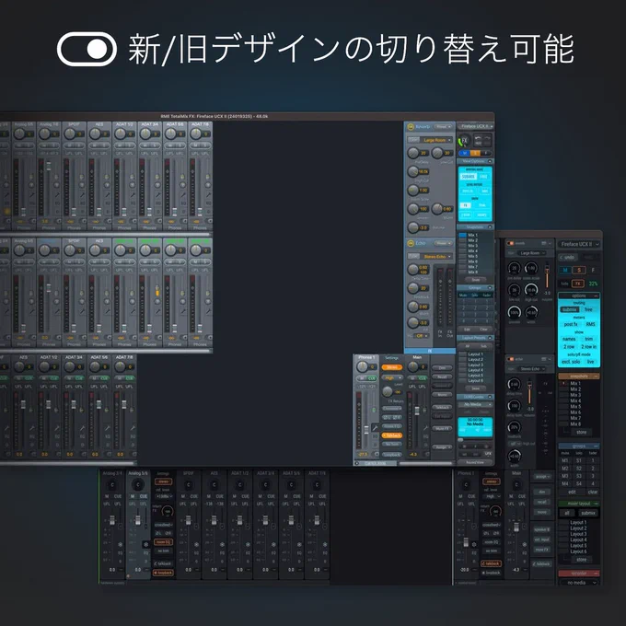Viewport: 626px width, 626px height.
Task: Open Fireface UCX II device dropdown in dark window
Action: point(579,244)
